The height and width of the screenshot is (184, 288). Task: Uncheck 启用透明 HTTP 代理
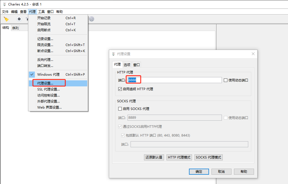[x=120, y=89]
